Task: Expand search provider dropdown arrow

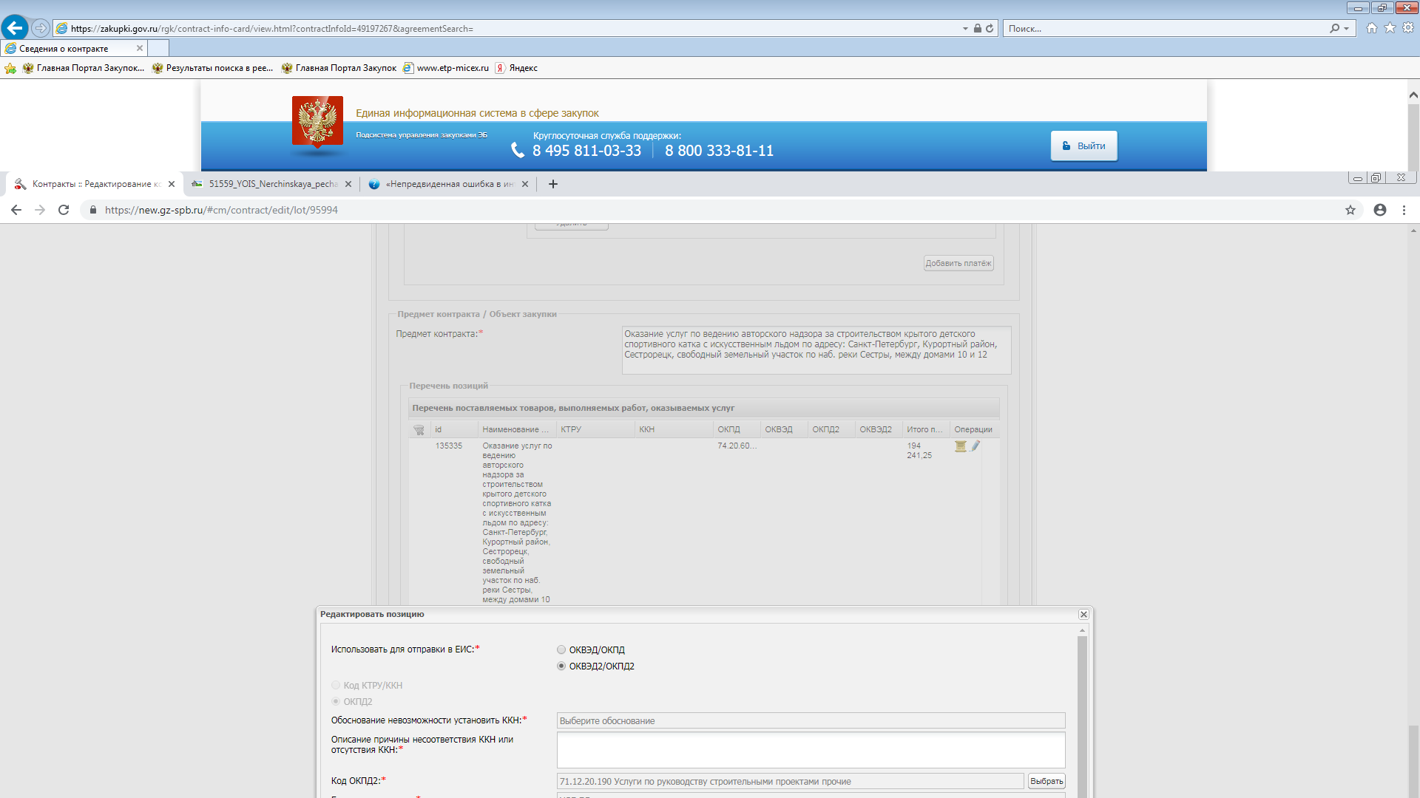Action: (1347, 29)
